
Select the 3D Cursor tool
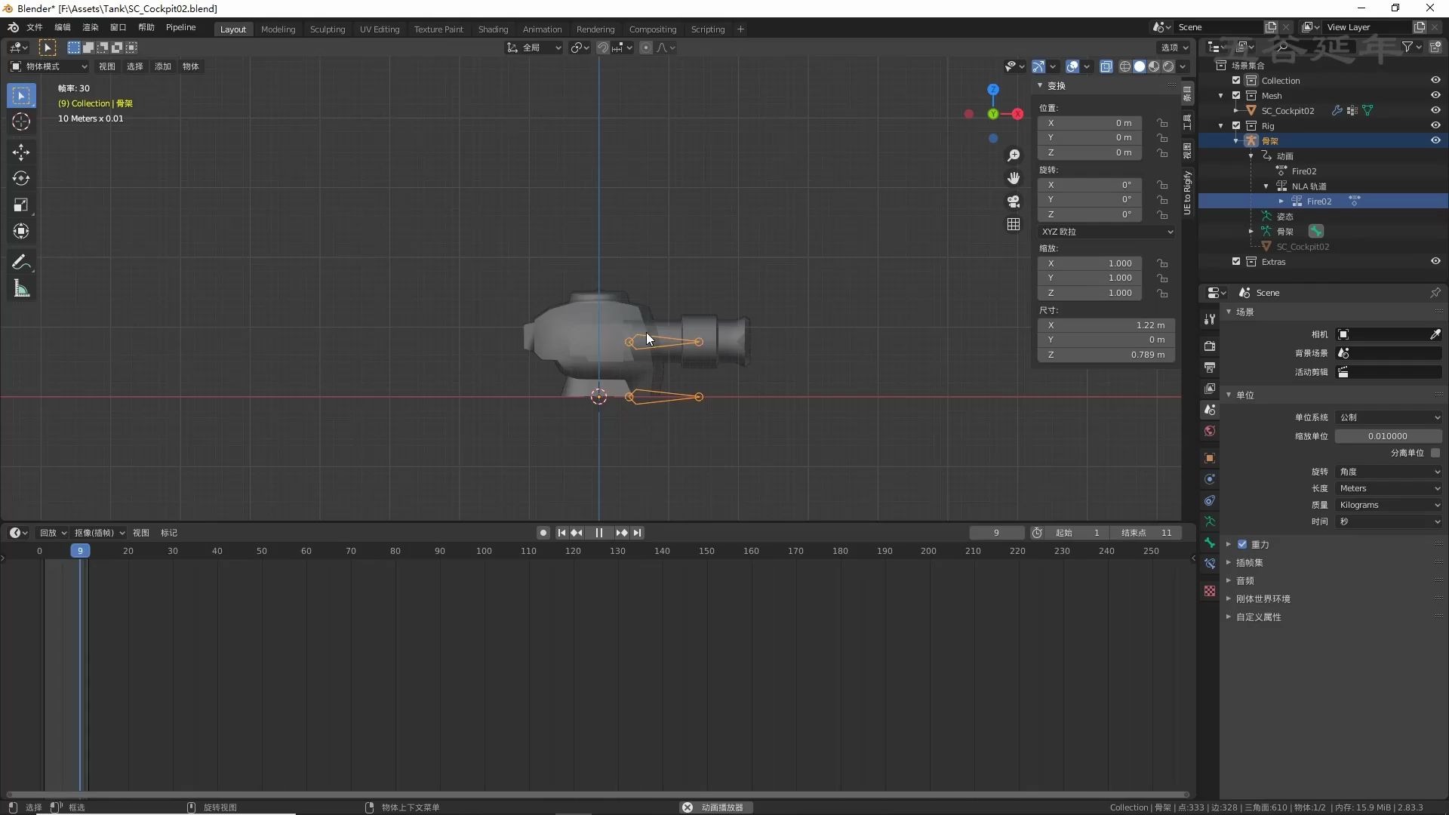21,121
